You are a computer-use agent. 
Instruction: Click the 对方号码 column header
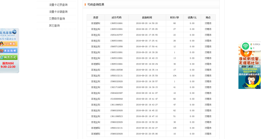(116, 17)
